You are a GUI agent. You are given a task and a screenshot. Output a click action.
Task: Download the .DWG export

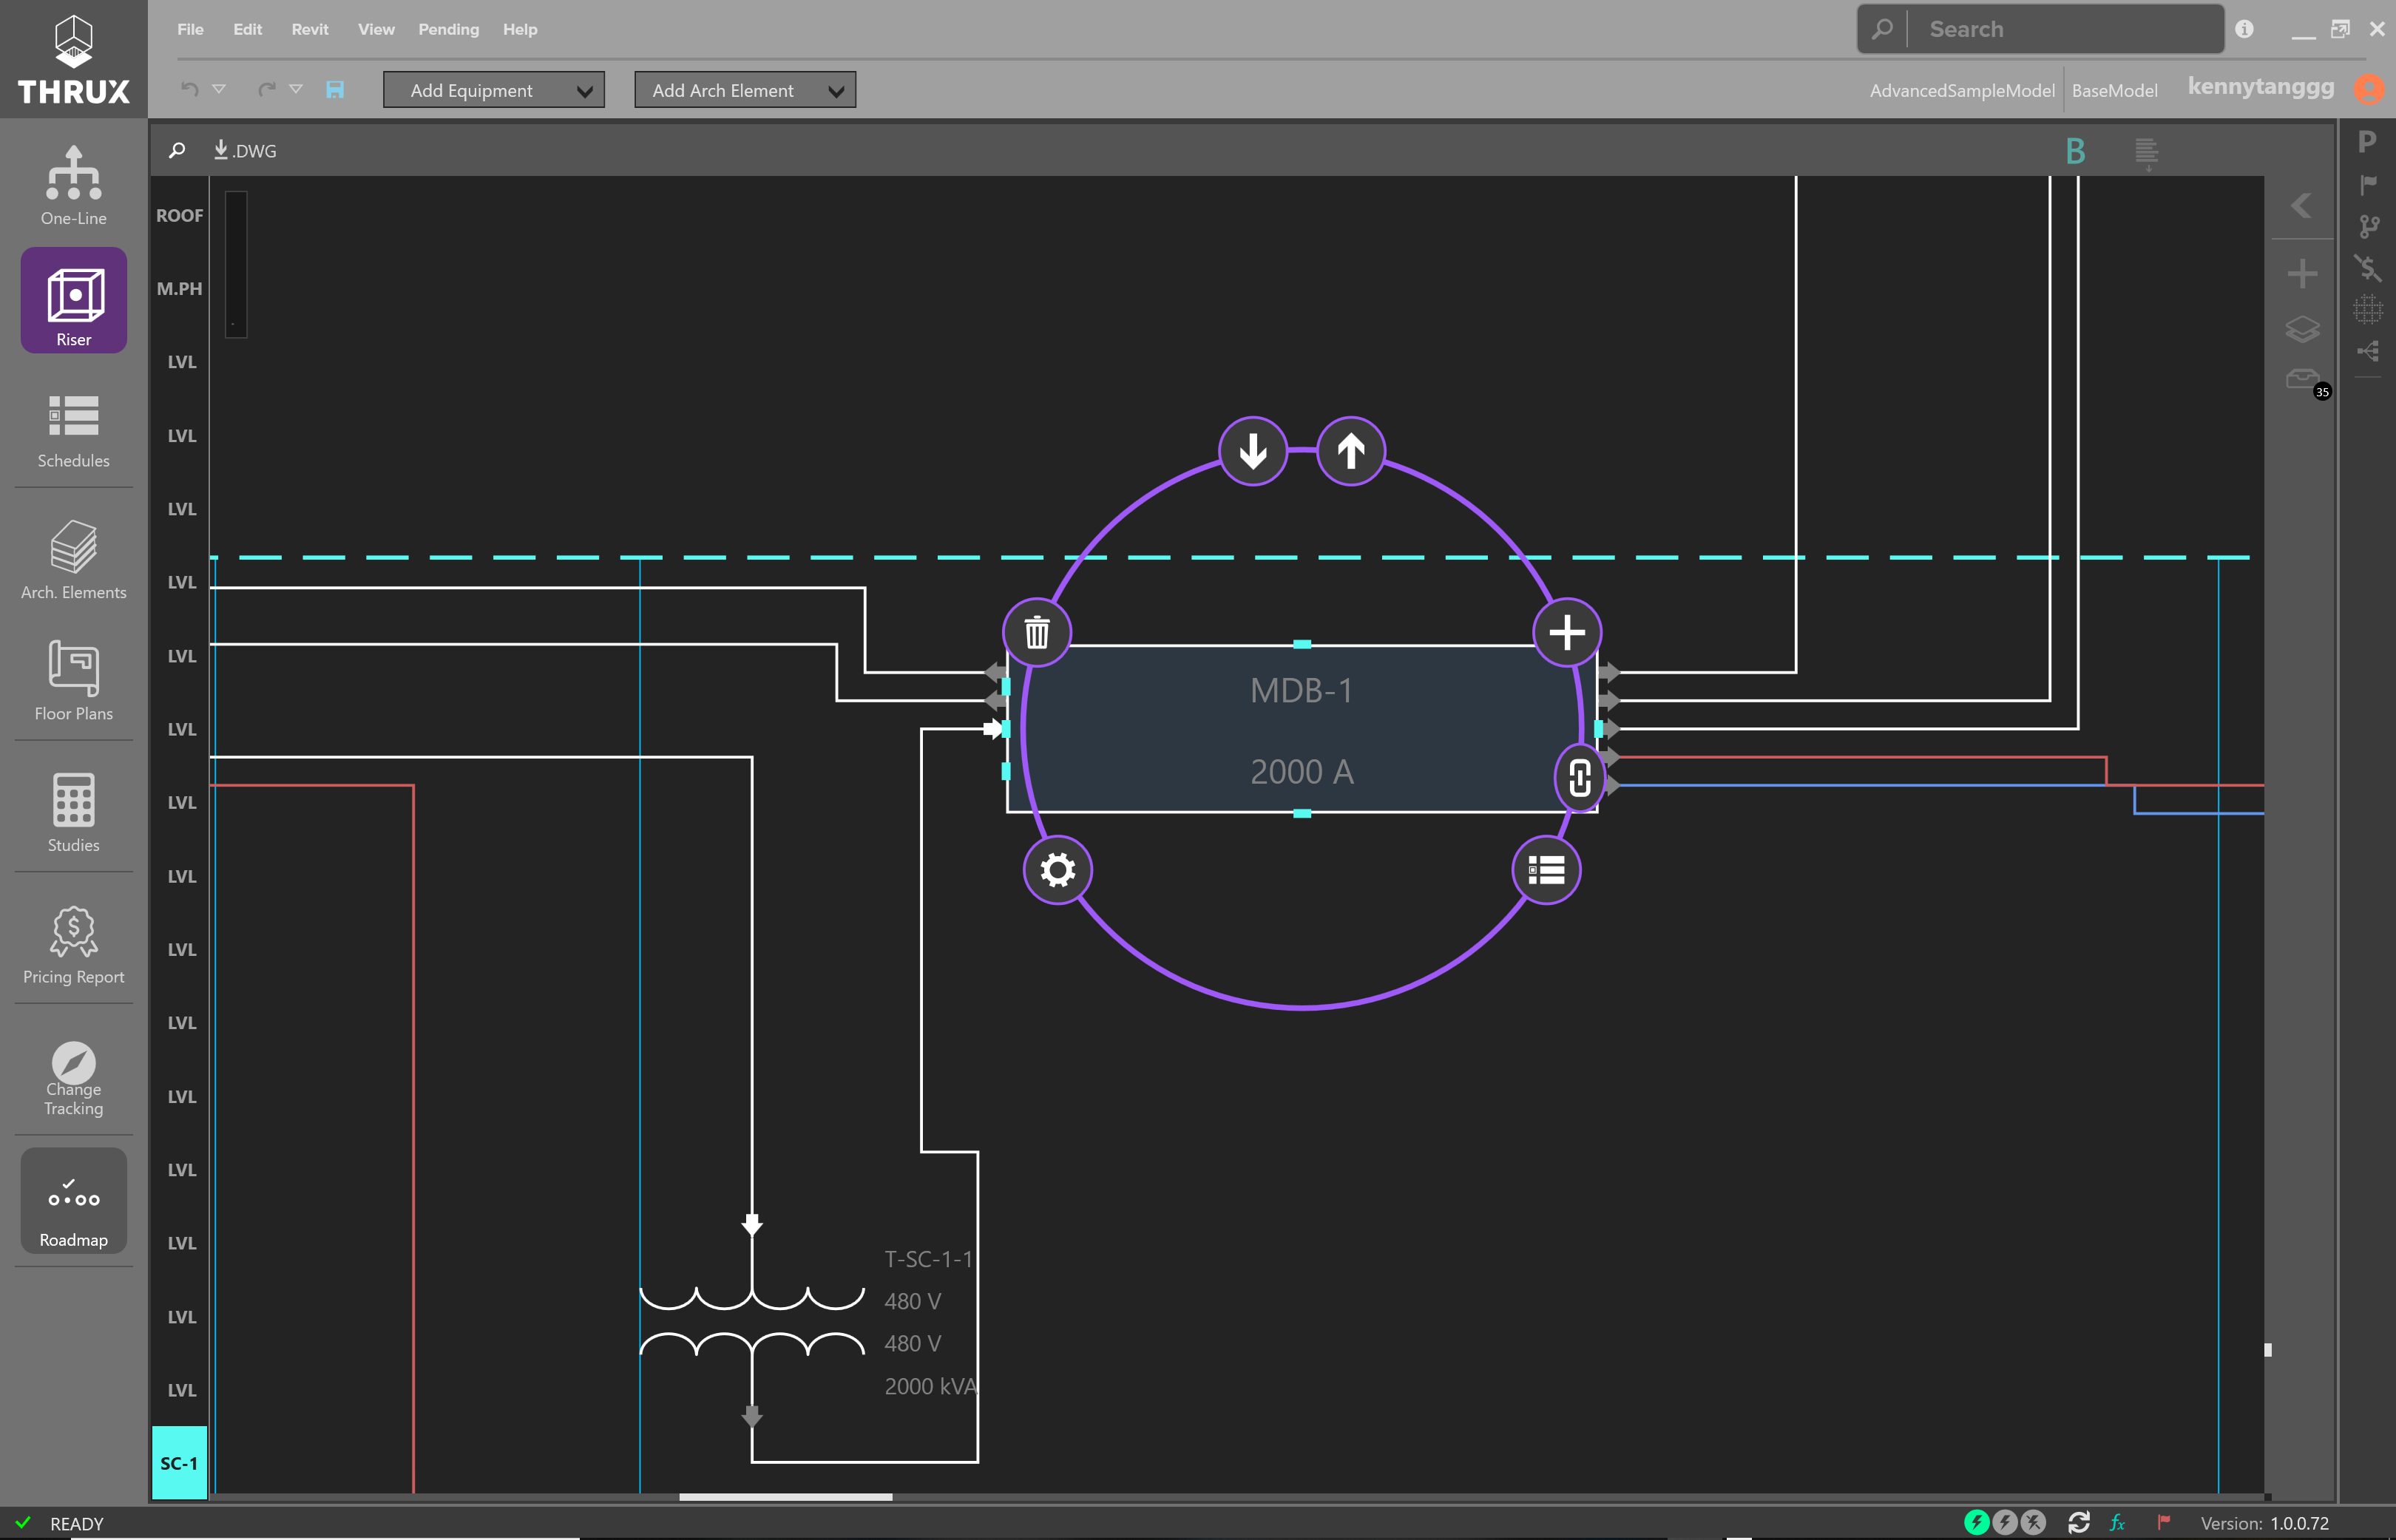click(x=245, y=150)
